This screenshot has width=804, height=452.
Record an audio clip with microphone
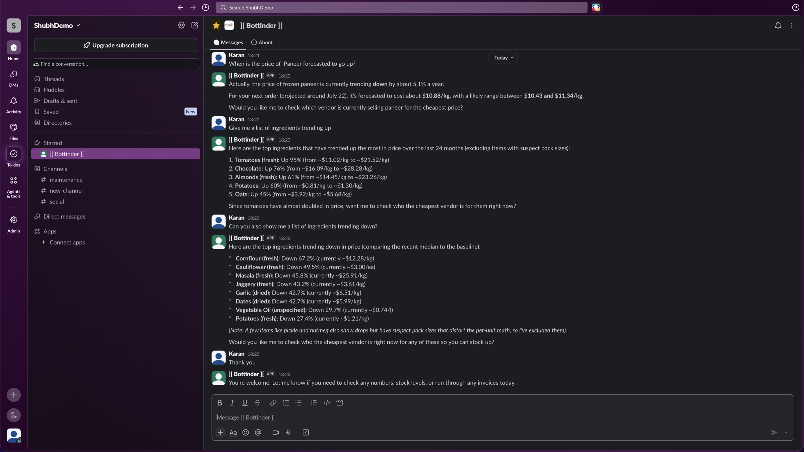pyautogui.click(x=288, y=433)
